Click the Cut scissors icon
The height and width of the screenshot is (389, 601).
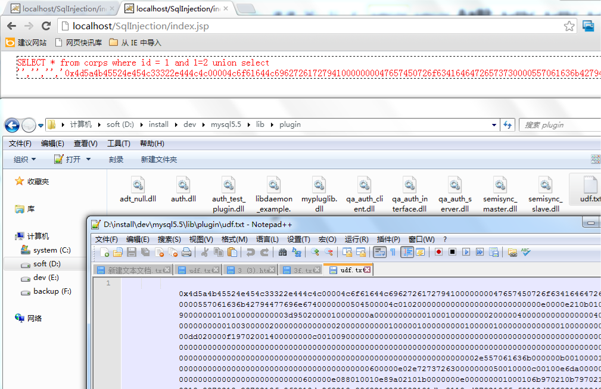click(205, 253)
